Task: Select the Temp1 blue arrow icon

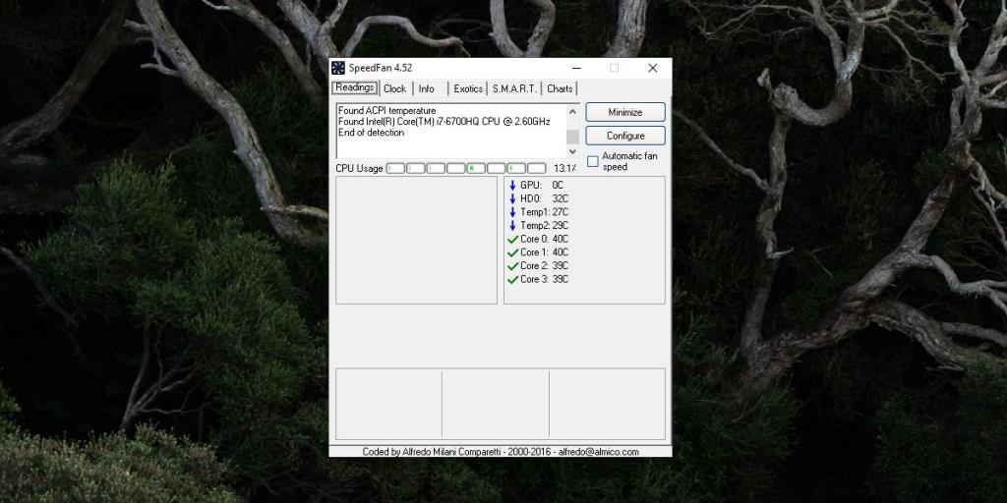Action: pos(512,212)
